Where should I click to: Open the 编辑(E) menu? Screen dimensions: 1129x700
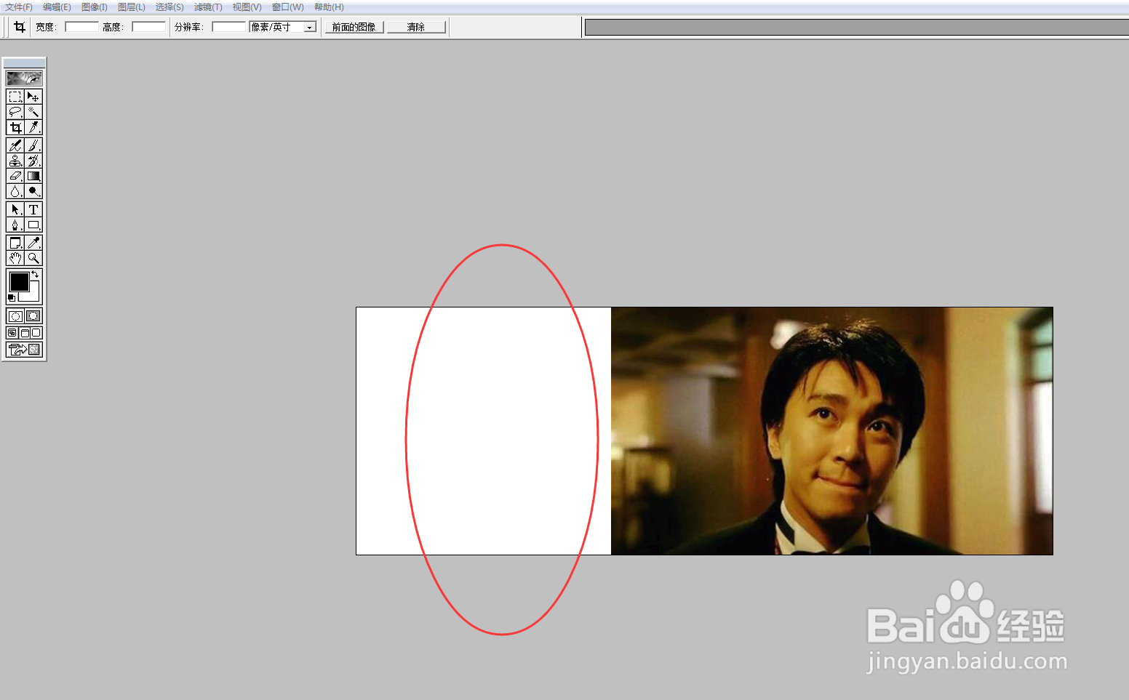pyautogui.click(x=57, y=7)
